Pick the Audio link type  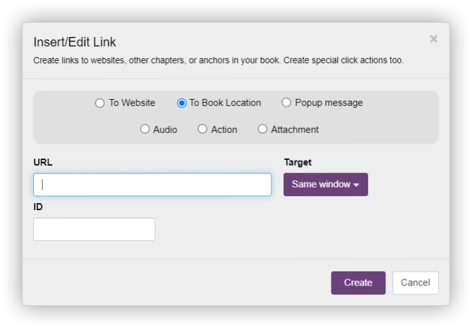145,129
